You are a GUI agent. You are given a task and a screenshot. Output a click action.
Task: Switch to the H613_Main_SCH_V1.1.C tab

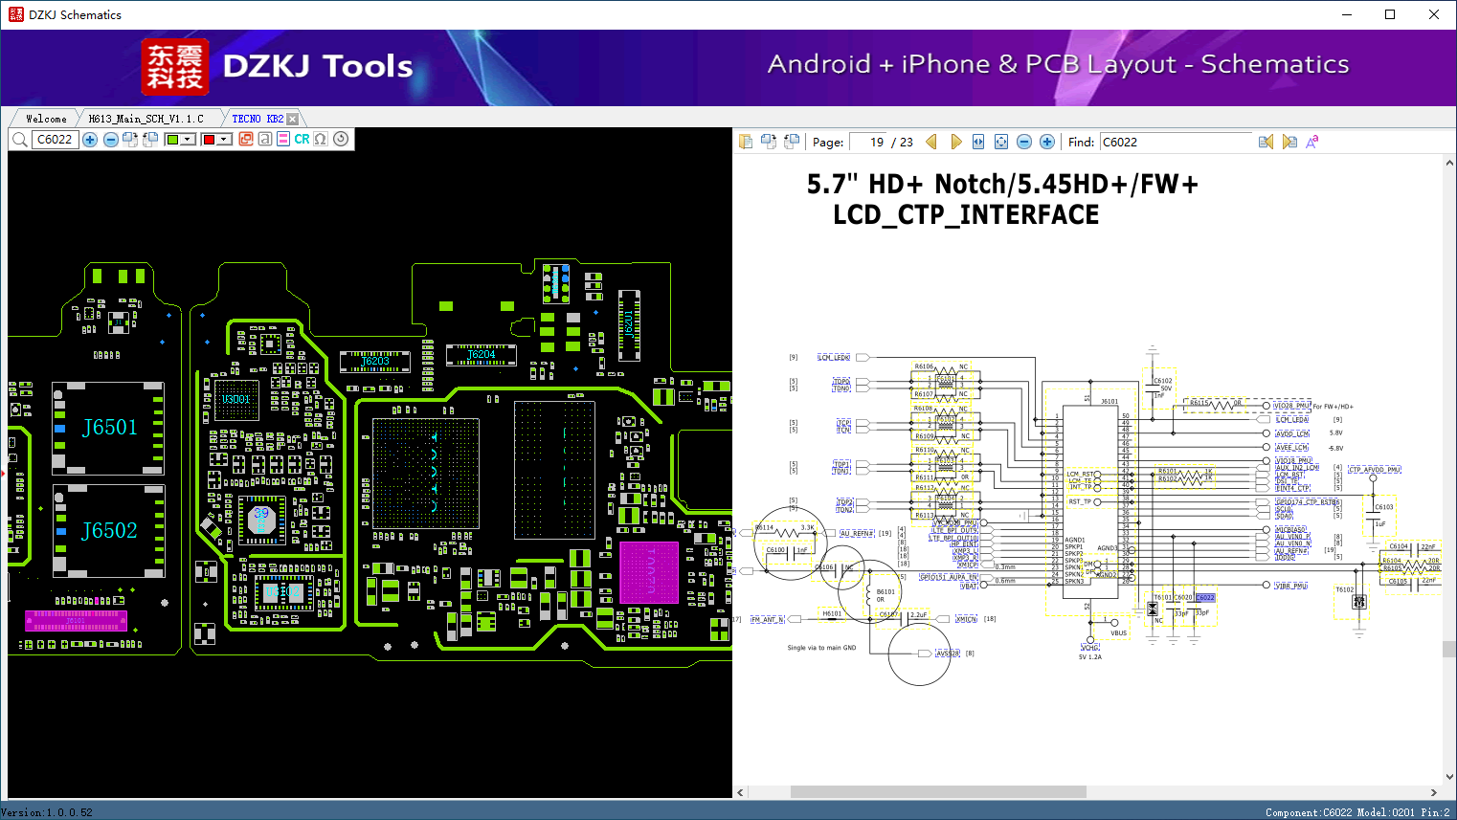146,119
